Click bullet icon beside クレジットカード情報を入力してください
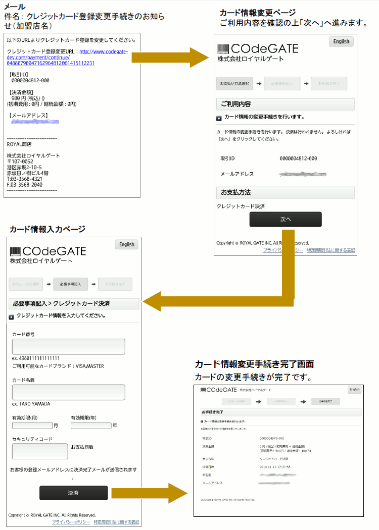 point(11,317)
